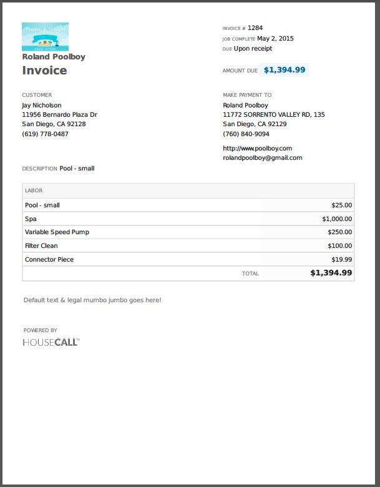Click invoice number 1284
380x487 pixels.
[x=255, y=28]
